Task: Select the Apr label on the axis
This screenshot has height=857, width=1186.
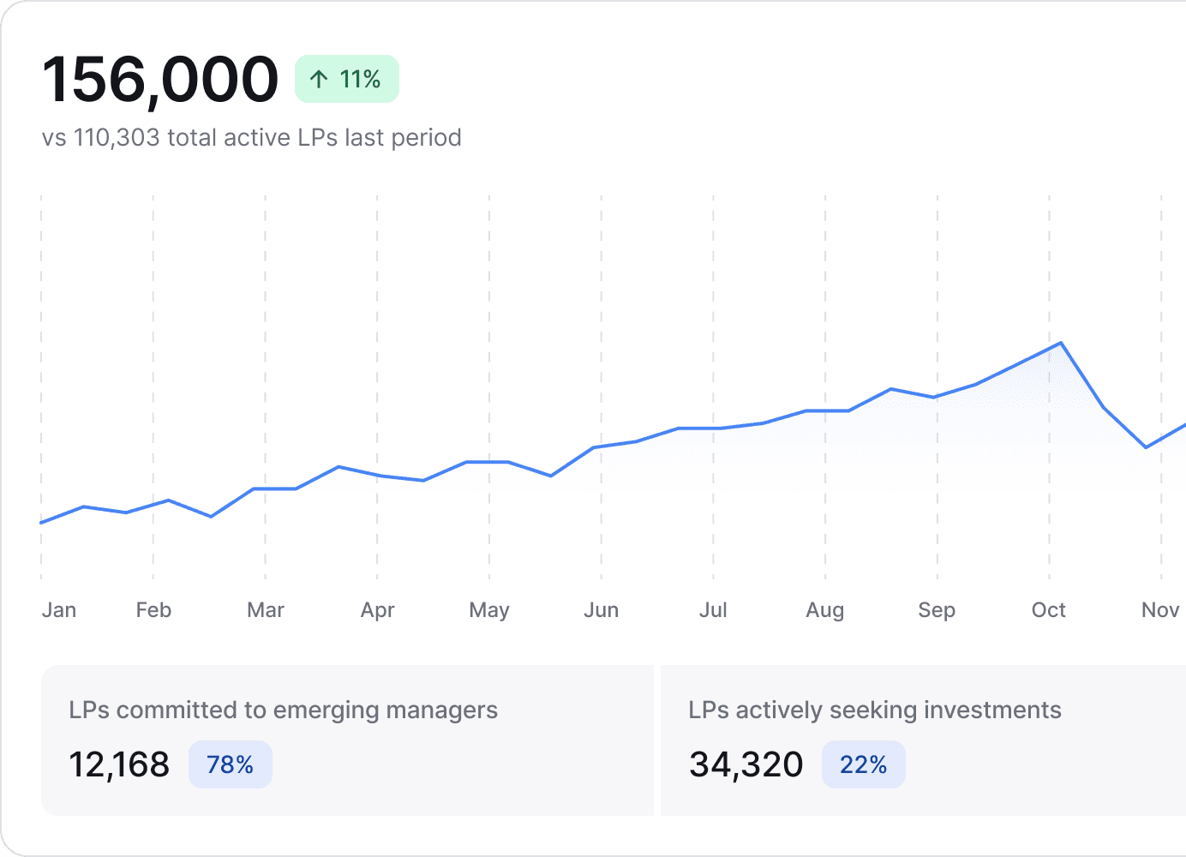Action: 377,610
